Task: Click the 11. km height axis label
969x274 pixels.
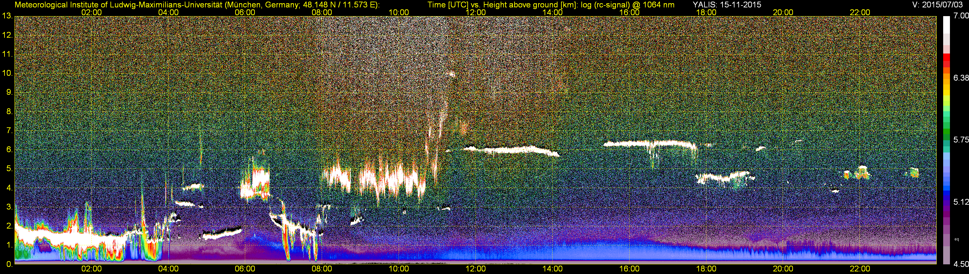Action: click(7, 54)
